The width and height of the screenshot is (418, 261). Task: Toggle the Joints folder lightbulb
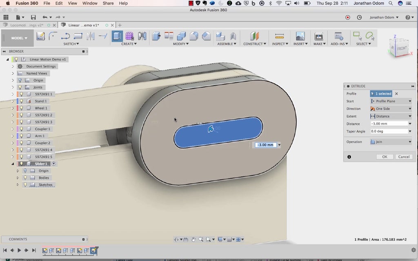[20, 87]
